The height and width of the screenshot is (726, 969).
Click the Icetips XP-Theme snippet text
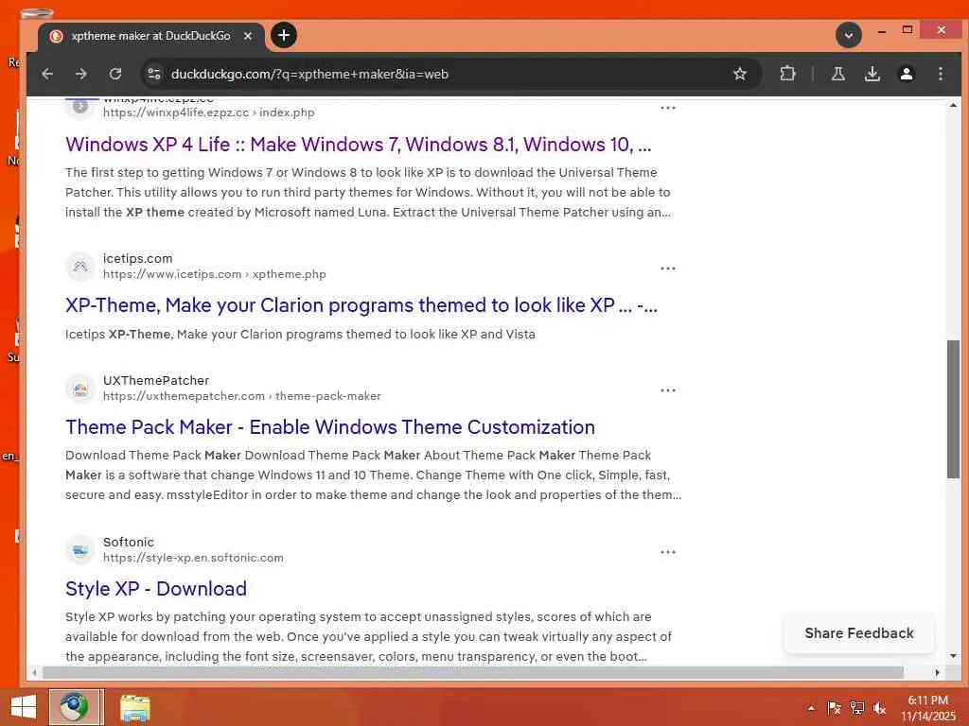click(x=300, y=334)
